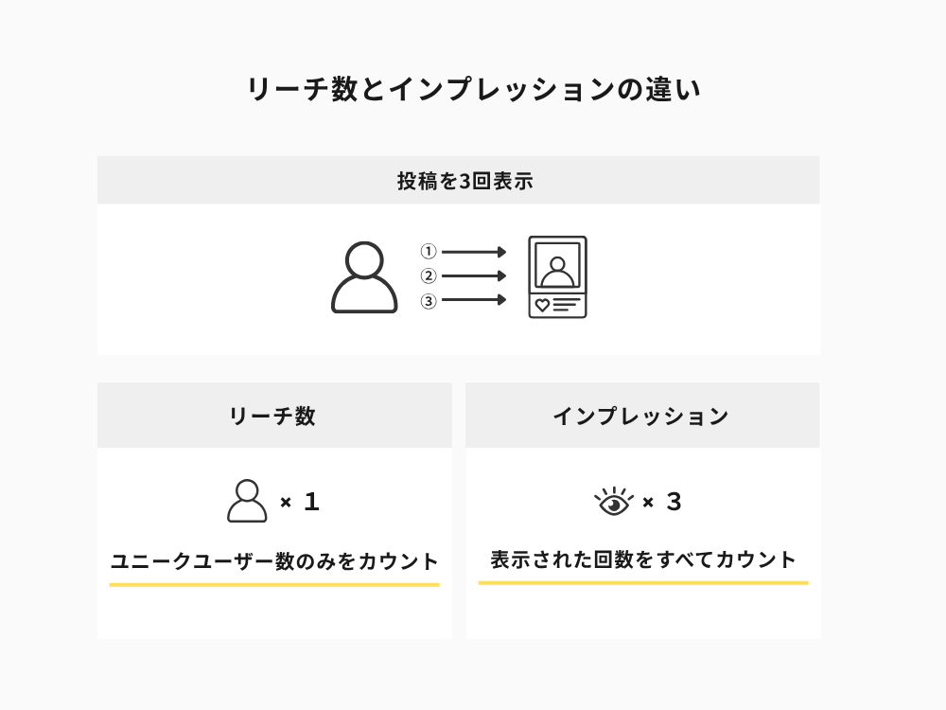Click the heart icon in post card
This screenshot has height=710, width=946.
coord(542,306)
